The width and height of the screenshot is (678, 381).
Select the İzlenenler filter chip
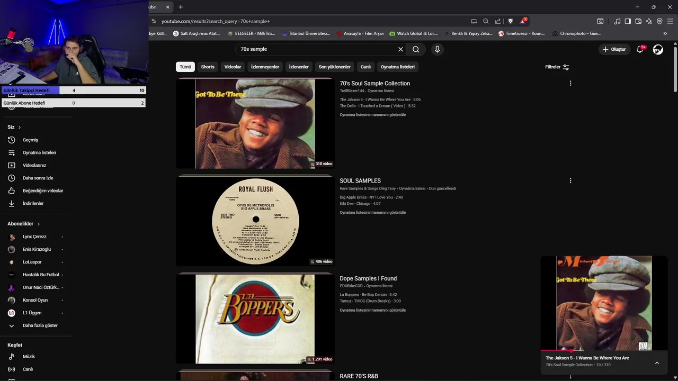[299, 67]
